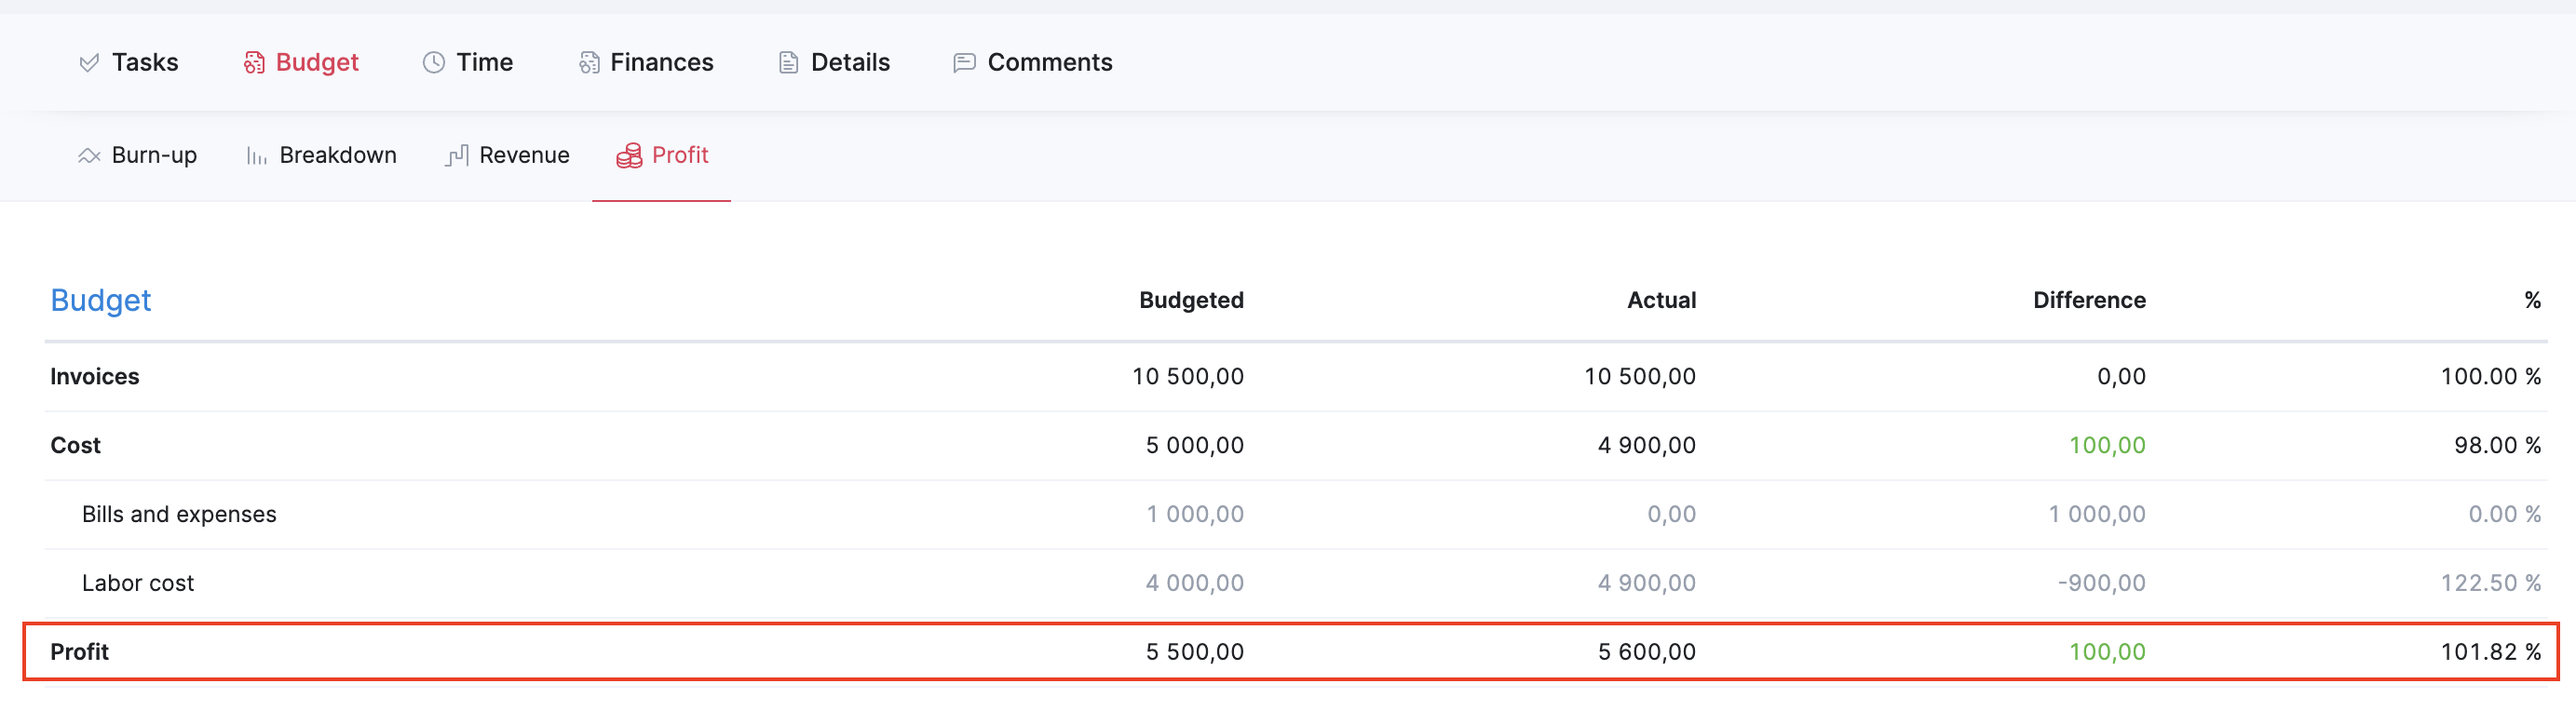The image size is (2576, 724).
Task: Select the Invoices row label
Action: pyautogui.click(x=95, y=377)
